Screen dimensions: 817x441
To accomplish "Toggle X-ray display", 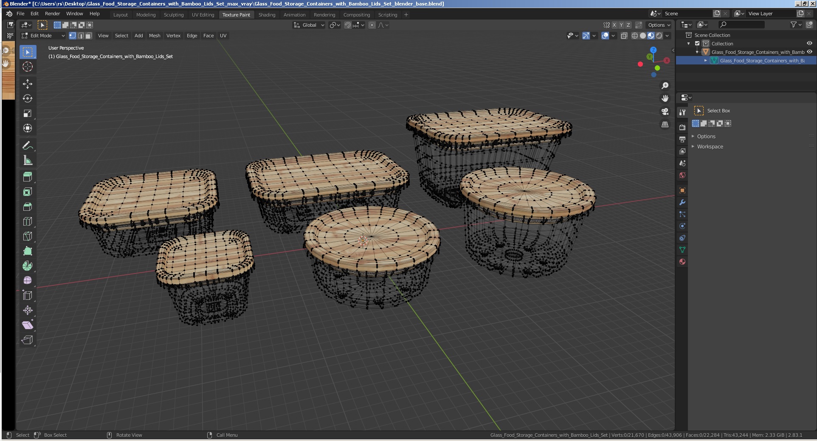I will pos(624,36).
